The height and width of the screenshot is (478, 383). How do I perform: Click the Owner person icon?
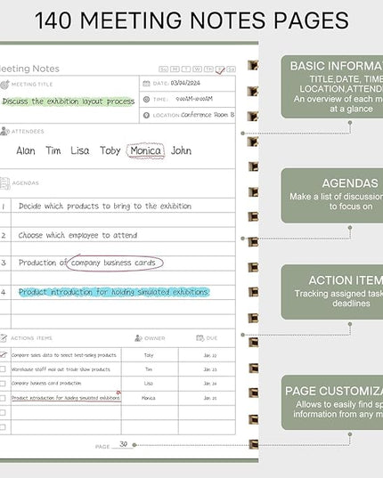click(x=138, y=338)
